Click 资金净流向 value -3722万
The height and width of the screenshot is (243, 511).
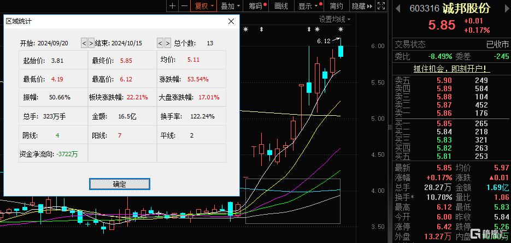[x=67, y=154]
